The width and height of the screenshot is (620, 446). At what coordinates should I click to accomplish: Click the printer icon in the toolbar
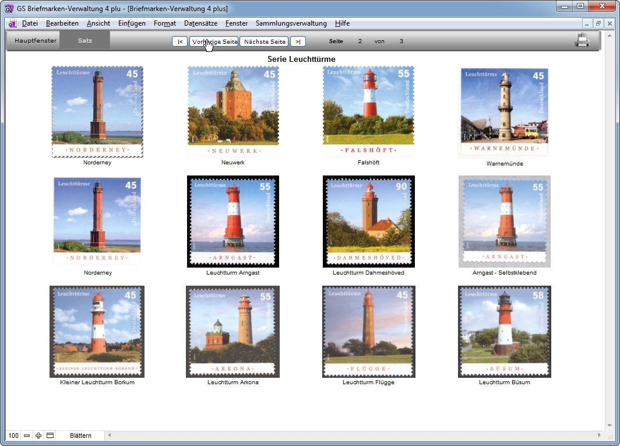click(x=582, y=40)
